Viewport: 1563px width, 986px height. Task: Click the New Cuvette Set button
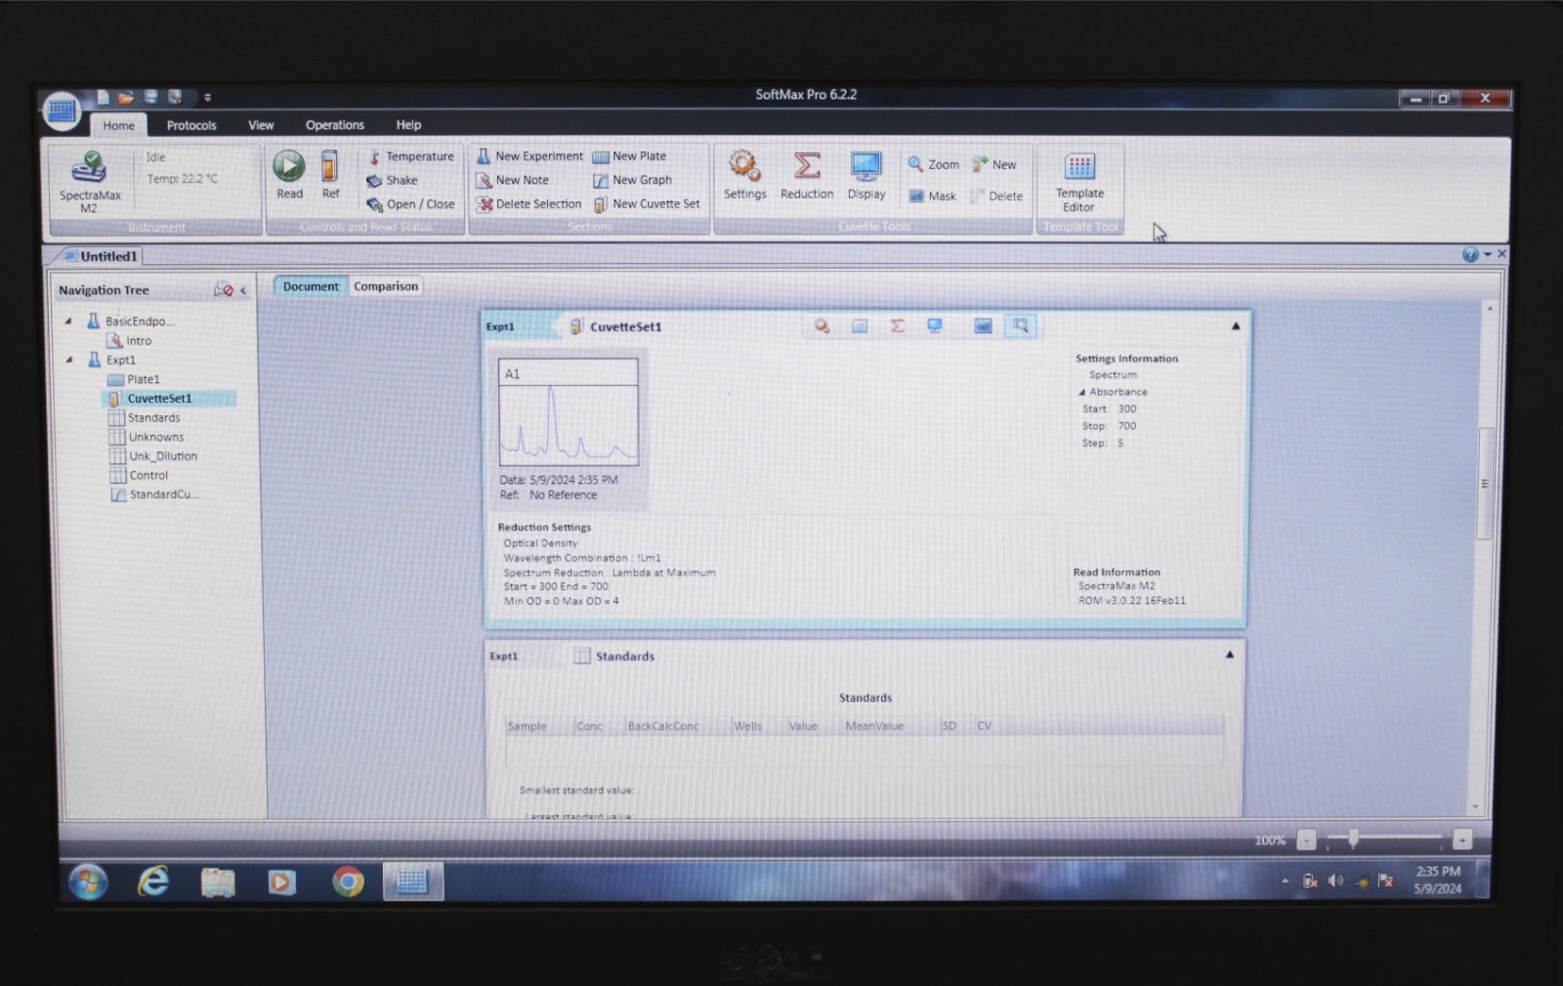(647, 204)
